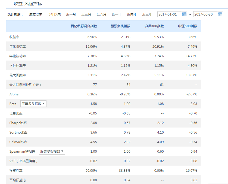This screenshot has width=228, height=184.
Task: Select the 近三年 period
Action: [147, 14]
